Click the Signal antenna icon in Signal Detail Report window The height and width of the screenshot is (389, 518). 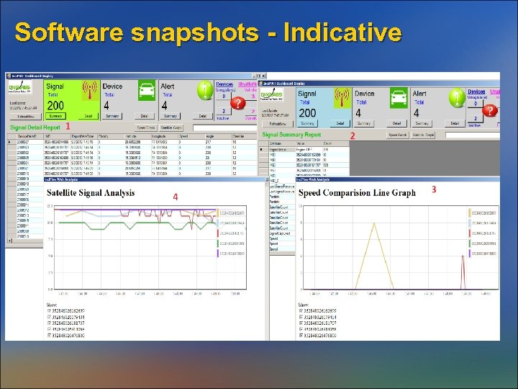click(90, 90)
